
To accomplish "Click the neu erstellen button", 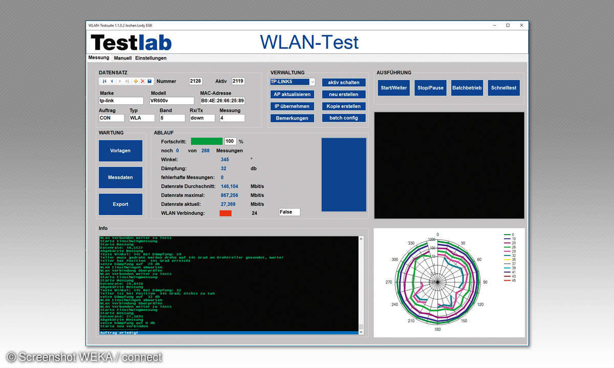I will click(x=344, y=94).
